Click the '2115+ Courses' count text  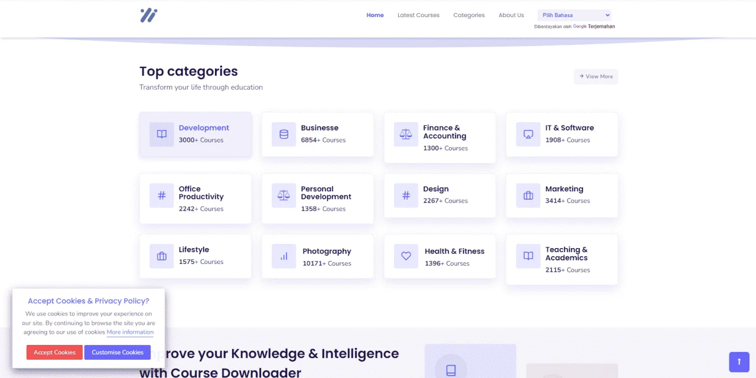coord(568,271)
